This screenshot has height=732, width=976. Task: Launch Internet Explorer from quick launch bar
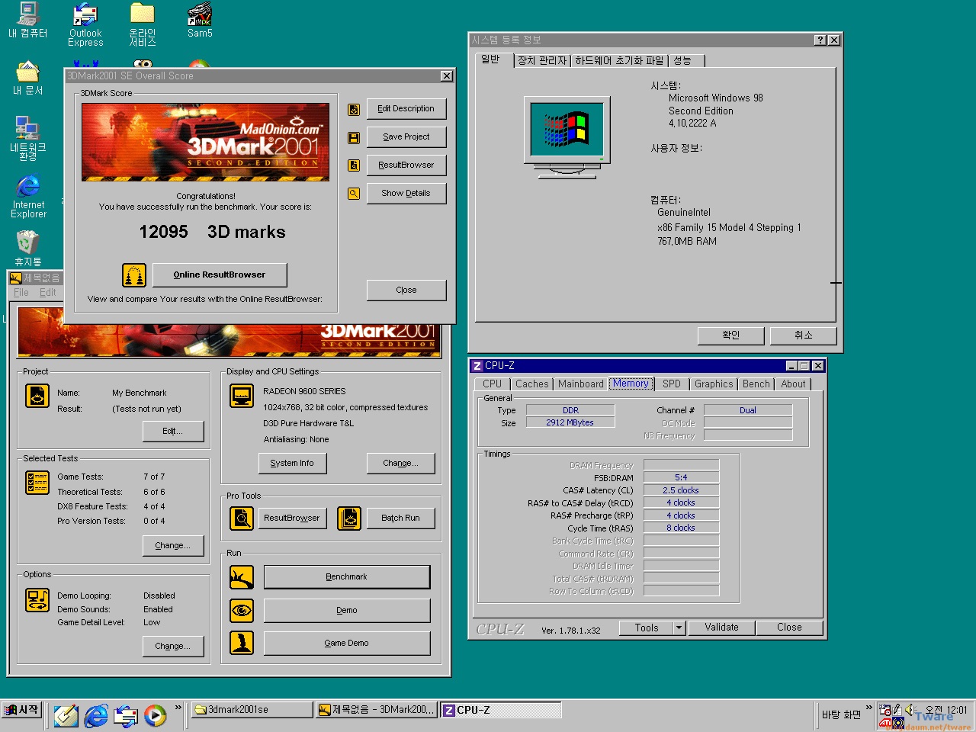[x=96, y=715]
